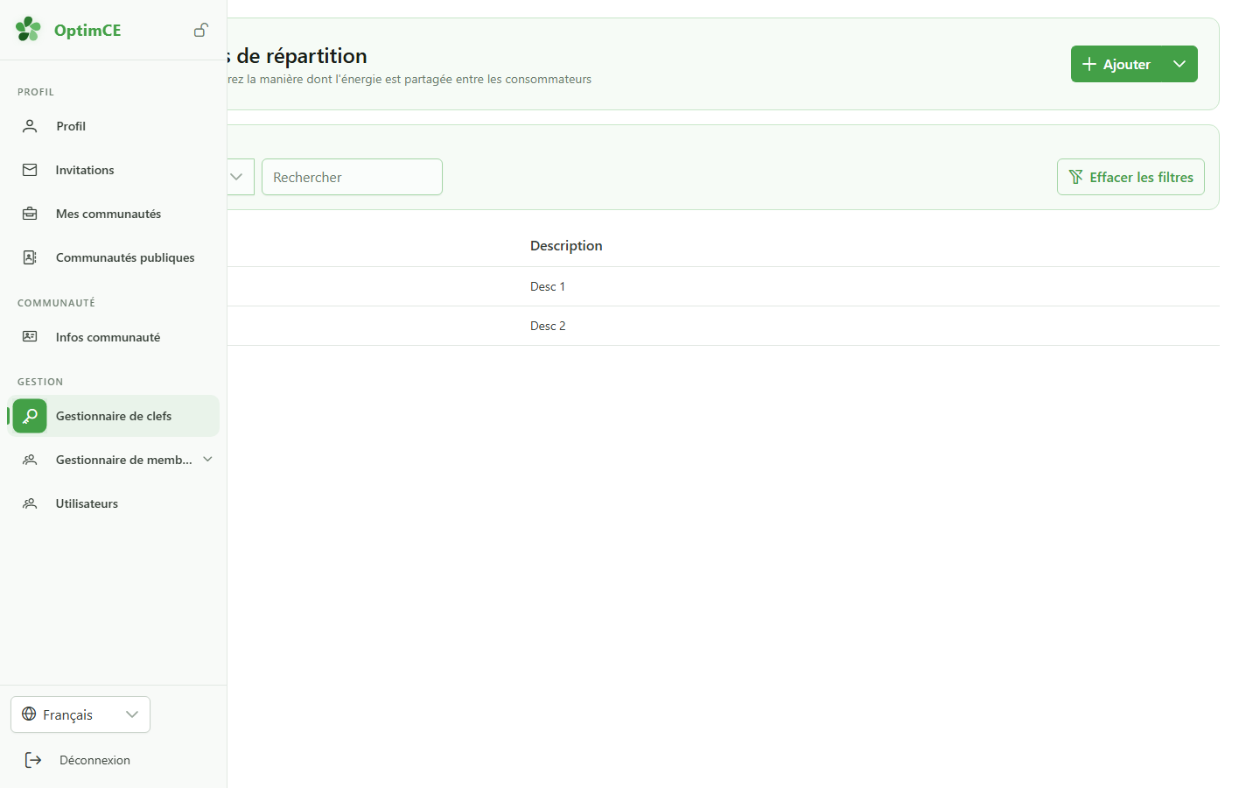This screenshot has width=1260, height=788.
Task: Click the Invitations envelope icon
Action: pyautogui.click(x=30, y=170)
